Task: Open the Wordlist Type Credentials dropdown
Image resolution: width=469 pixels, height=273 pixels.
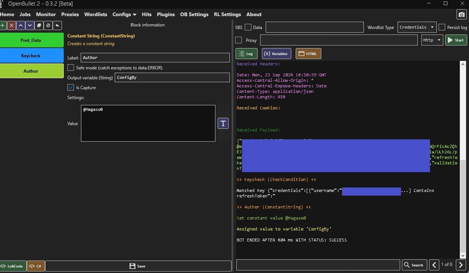Action: click(x=417, y=27)
